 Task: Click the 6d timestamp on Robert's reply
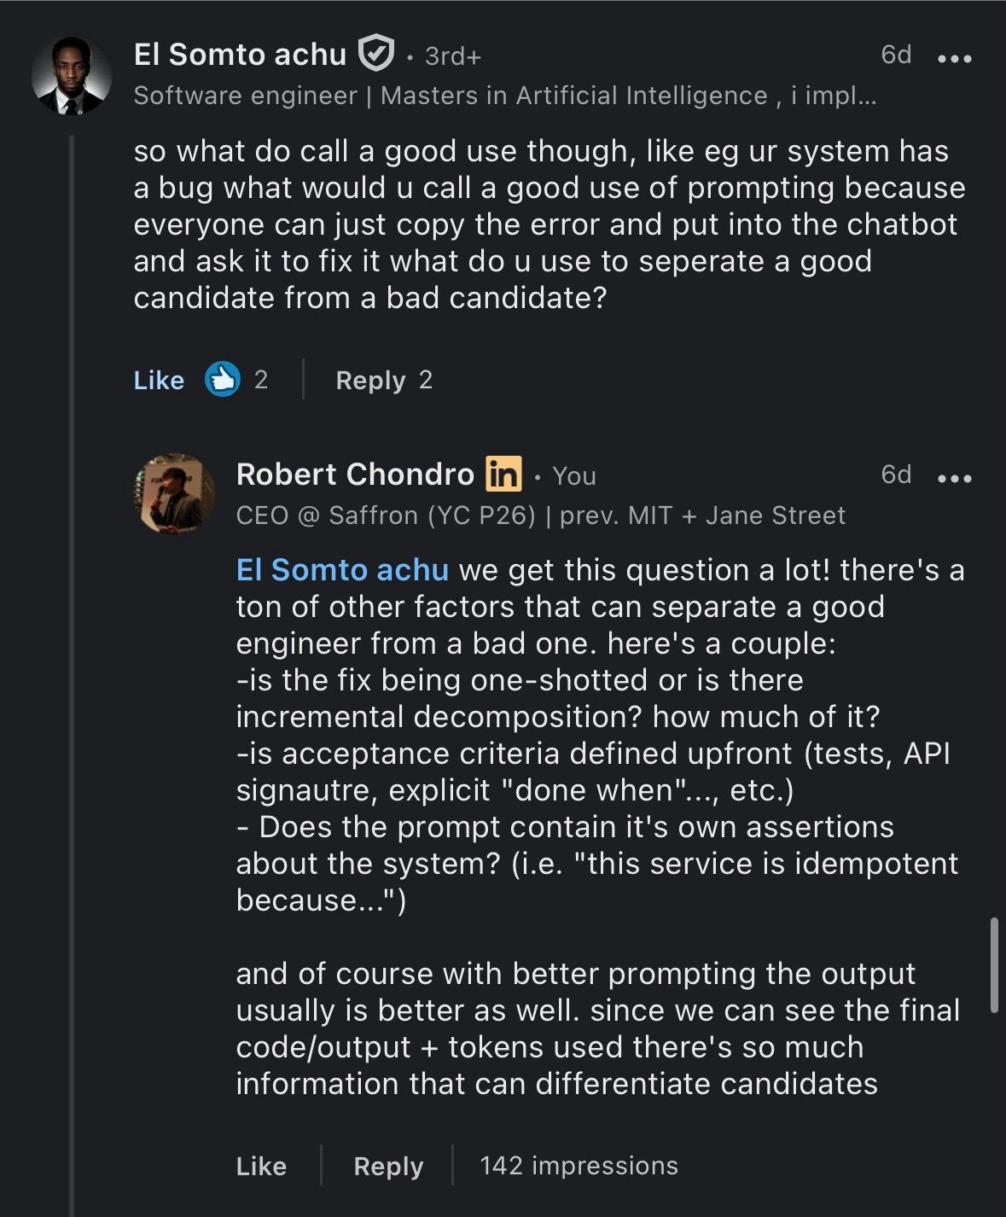[896, 475]
